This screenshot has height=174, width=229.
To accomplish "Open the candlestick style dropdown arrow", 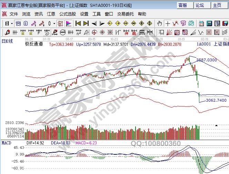I will point(54,23).
